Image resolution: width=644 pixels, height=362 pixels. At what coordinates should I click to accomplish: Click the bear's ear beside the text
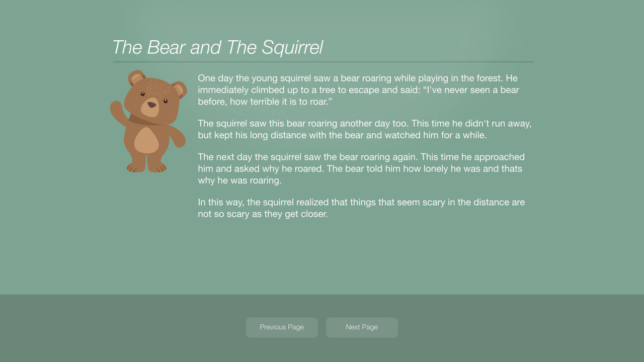click(x=179, y=89)
